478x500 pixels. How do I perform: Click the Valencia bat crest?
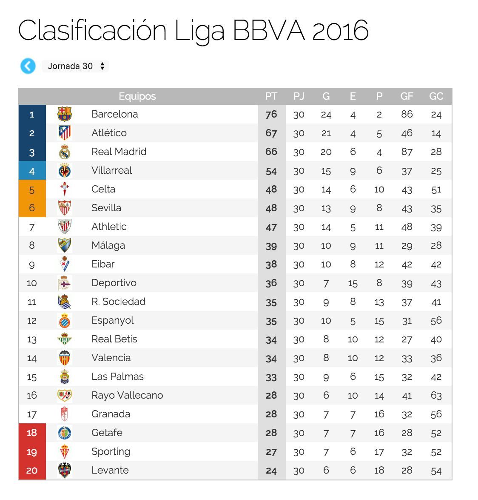[x=65, y=358]
